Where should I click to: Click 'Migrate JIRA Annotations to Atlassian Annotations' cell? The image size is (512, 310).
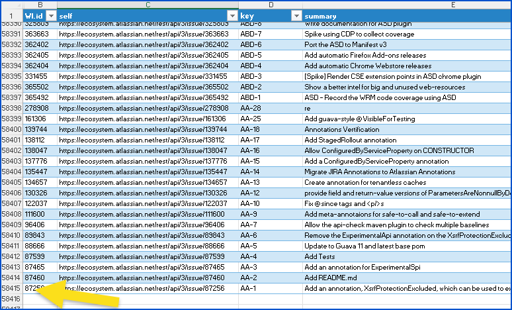tap(407, 172)
